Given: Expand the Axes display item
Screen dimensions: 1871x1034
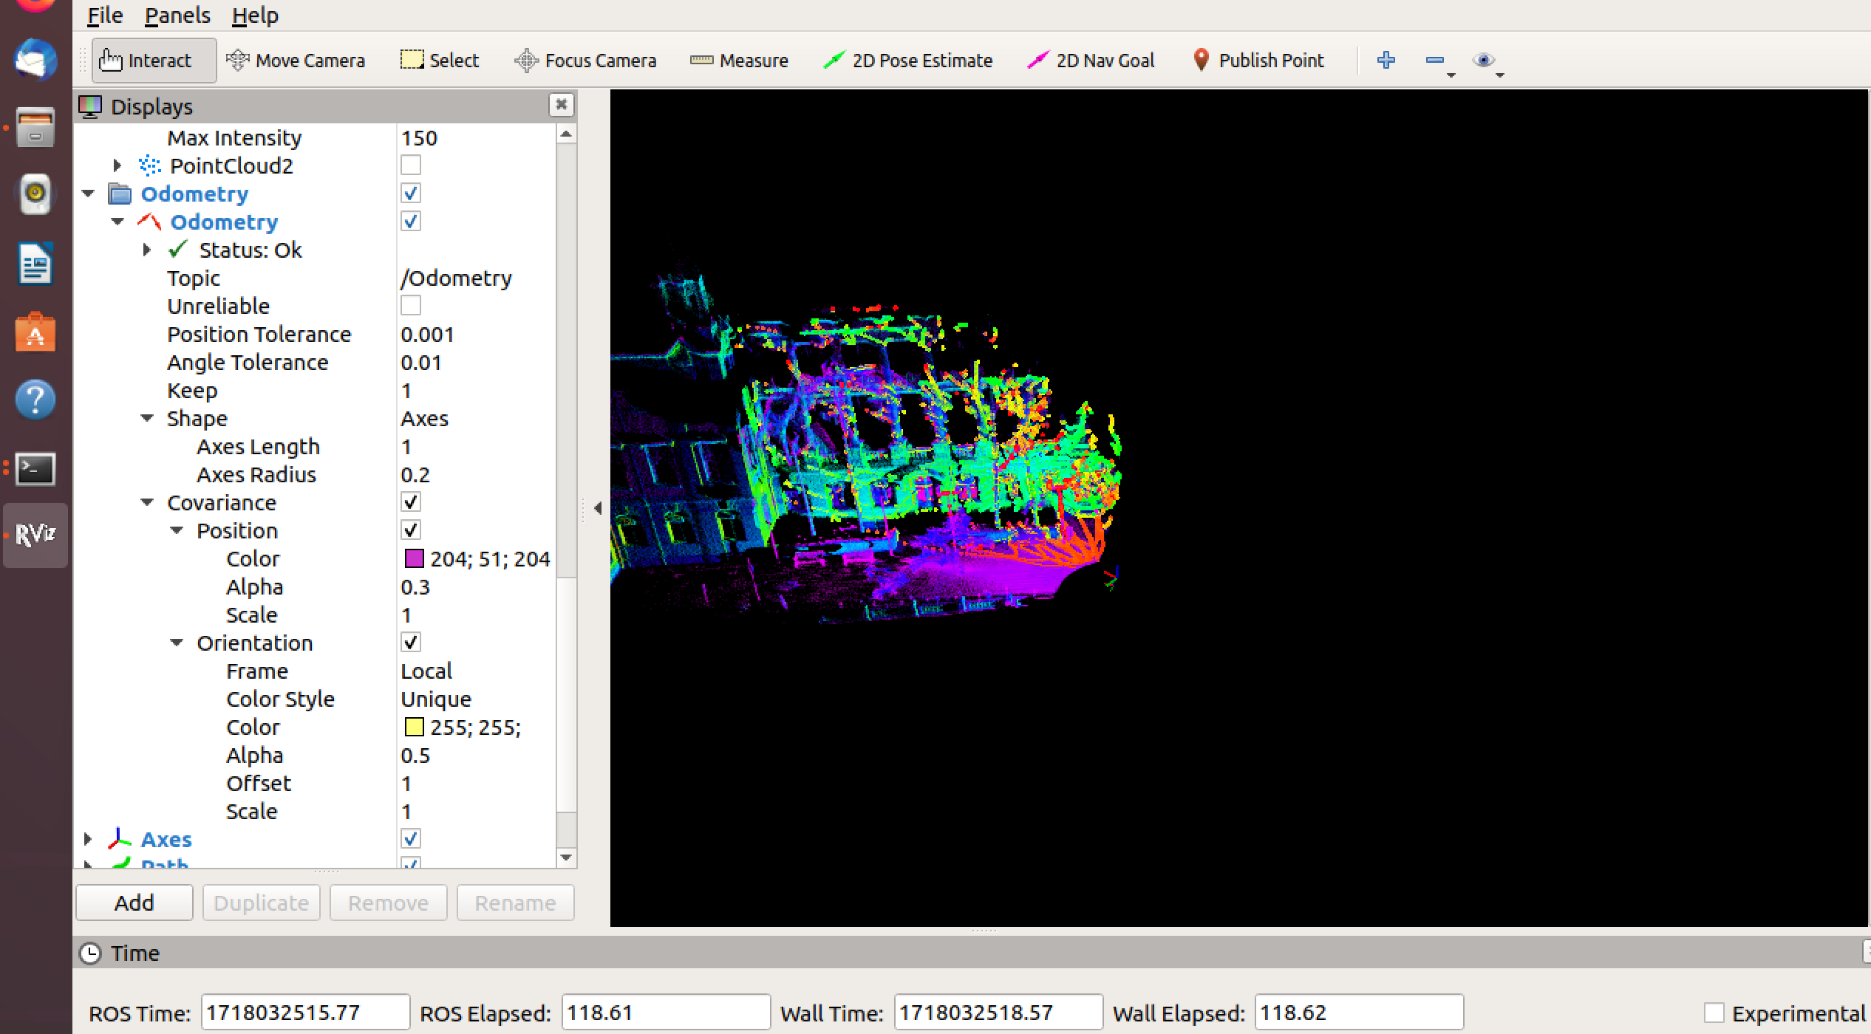Looking at the screenshot, I should (x=88, y=840).
